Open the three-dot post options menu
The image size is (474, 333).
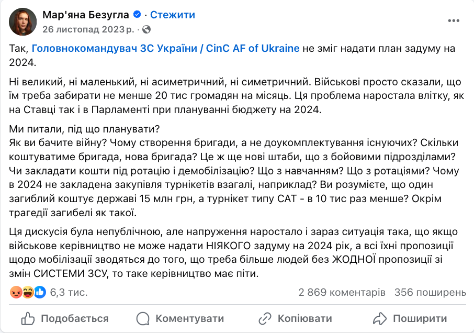pyautogui.click(x=454, y=21)
